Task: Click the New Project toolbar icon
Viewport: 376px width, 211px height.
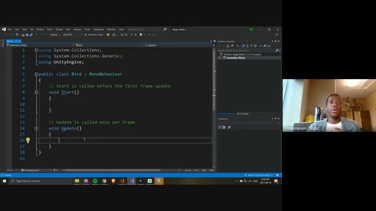Action: pyautogui.click(x=17, y=35)
